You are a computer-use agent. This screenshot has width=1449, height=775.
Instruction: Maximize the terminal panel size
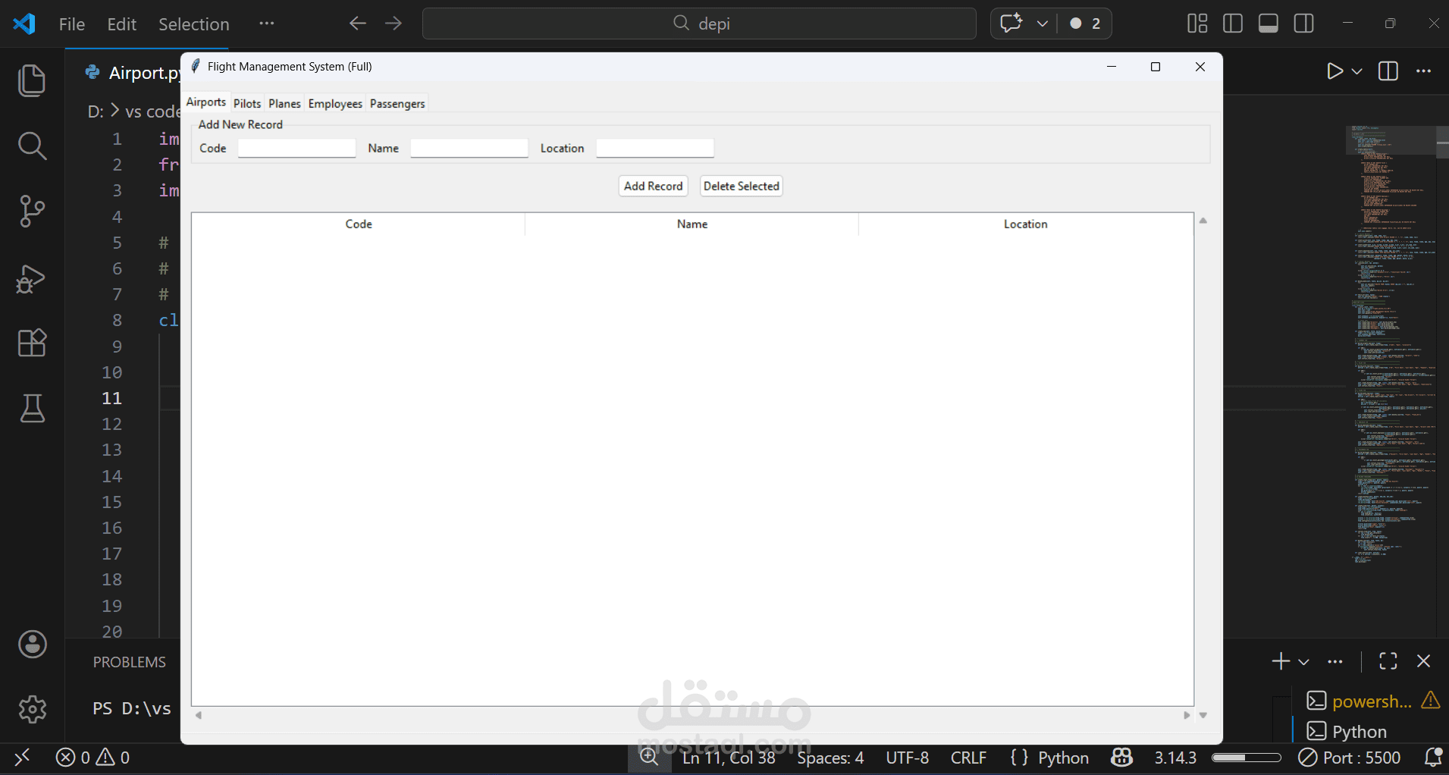coord(1388,661)
